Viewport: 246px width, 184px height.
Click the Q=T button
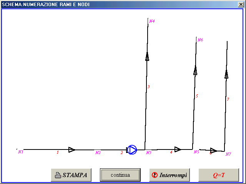click(219, 175)
